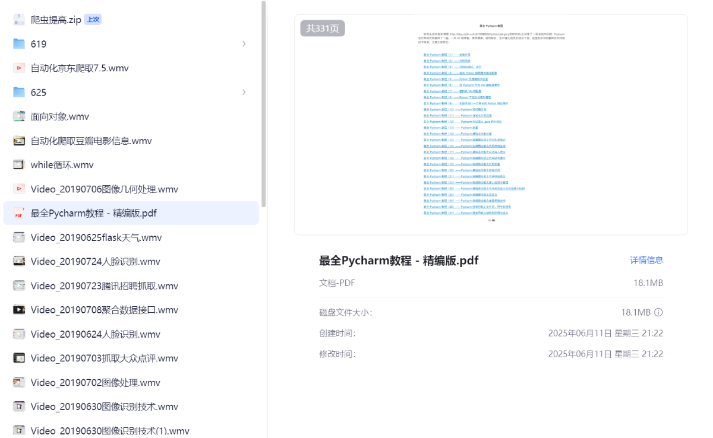Click the zip archive icon for 爬虫提高.zip
This screenshot has height=438, width=713.
(19, 20)
